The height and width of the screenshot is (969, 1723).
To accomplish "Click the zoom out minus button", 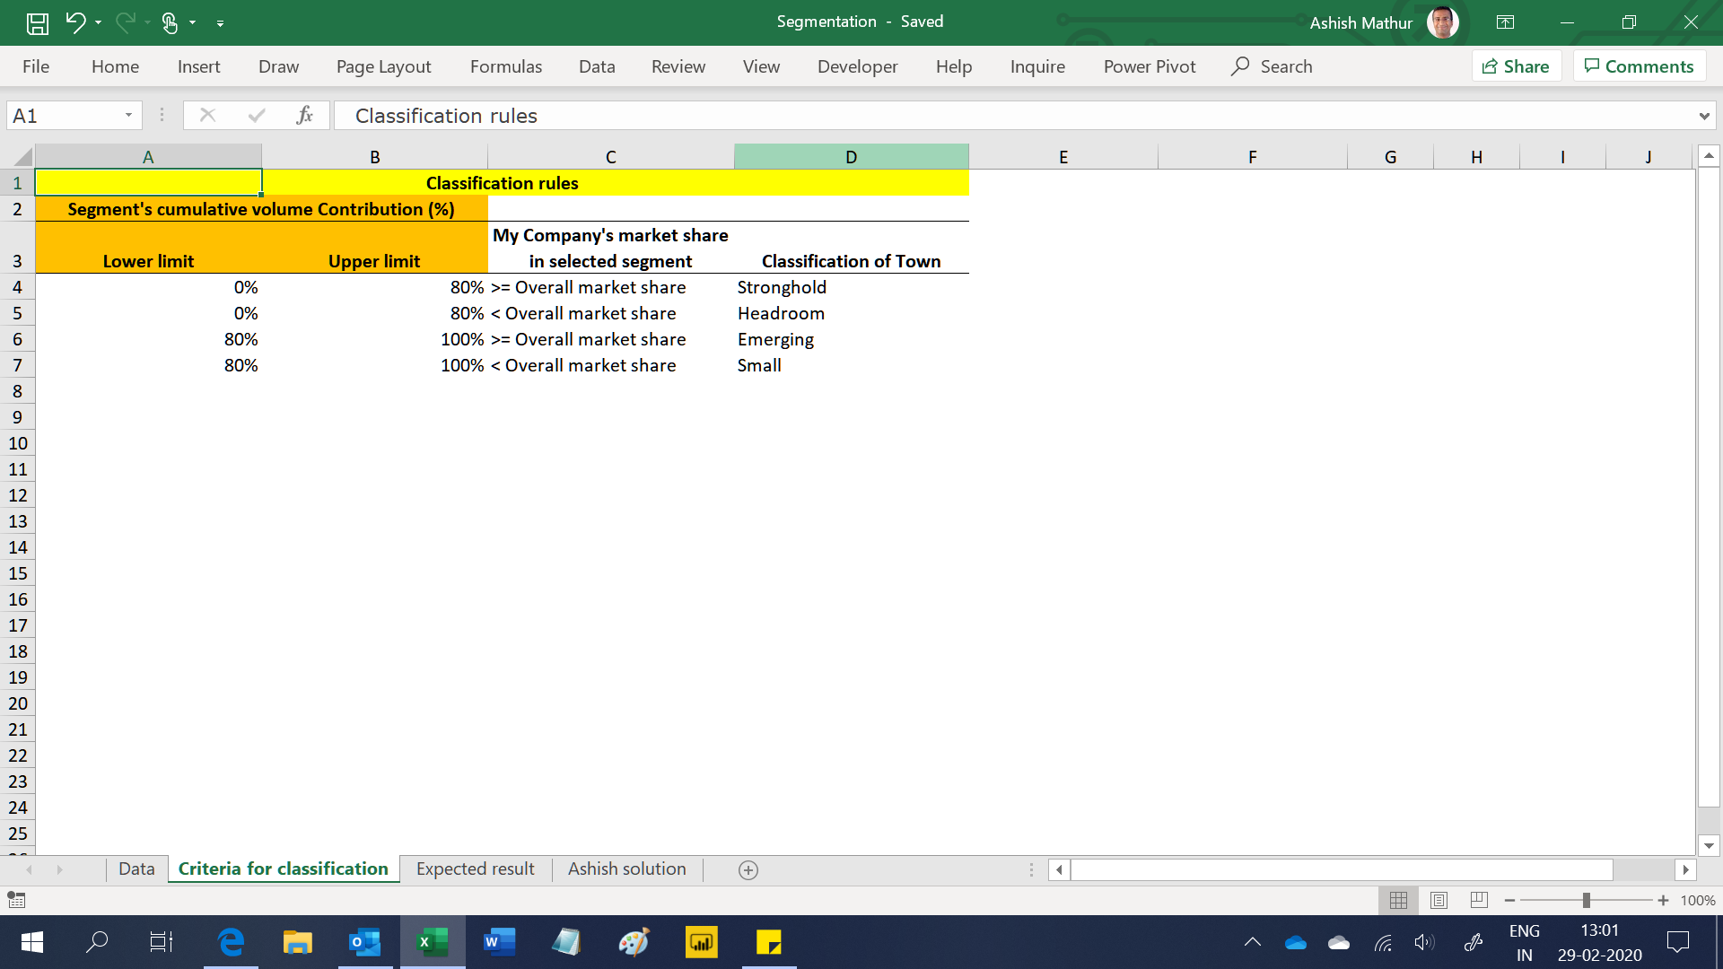I will (x=1509, y=900).
